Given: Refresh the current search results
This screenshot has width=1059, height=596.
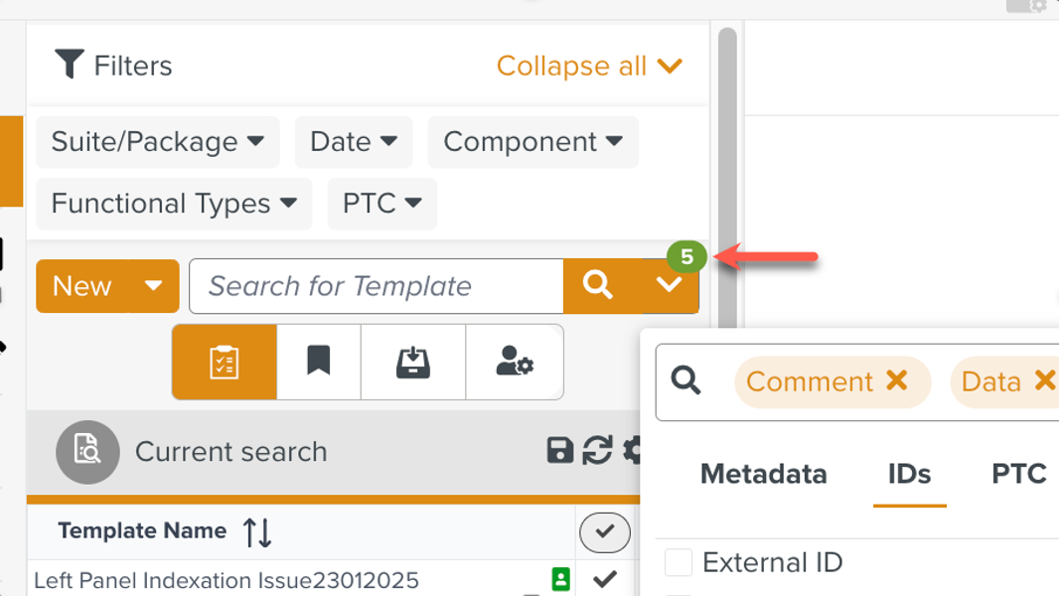Looking at the screenshot, I should (597, 451).
